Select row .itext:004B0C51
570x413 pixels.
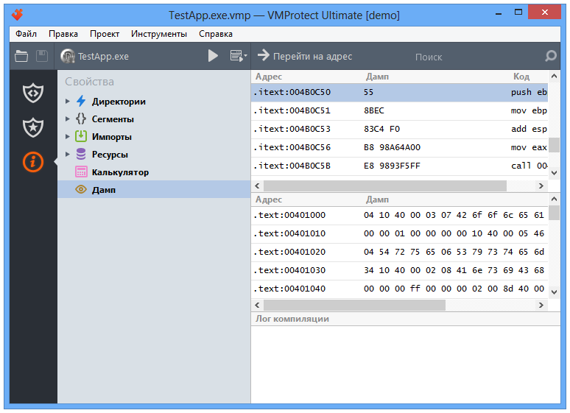(399, 110)
